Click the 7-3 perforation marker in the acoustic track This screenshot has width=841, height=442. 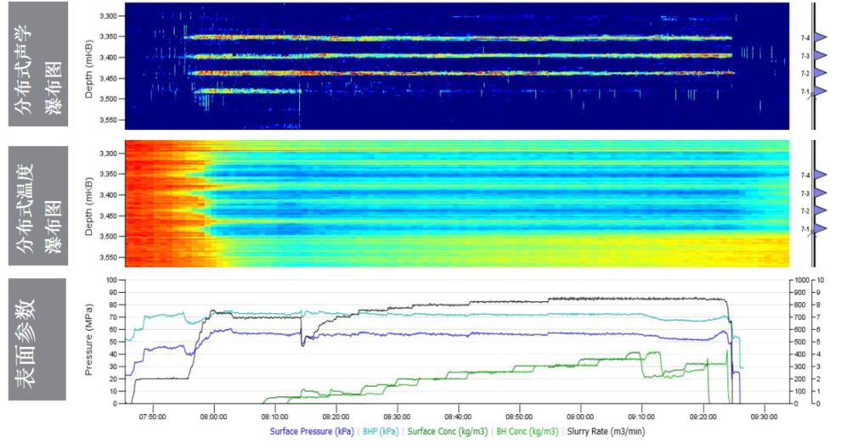point(820,56)
